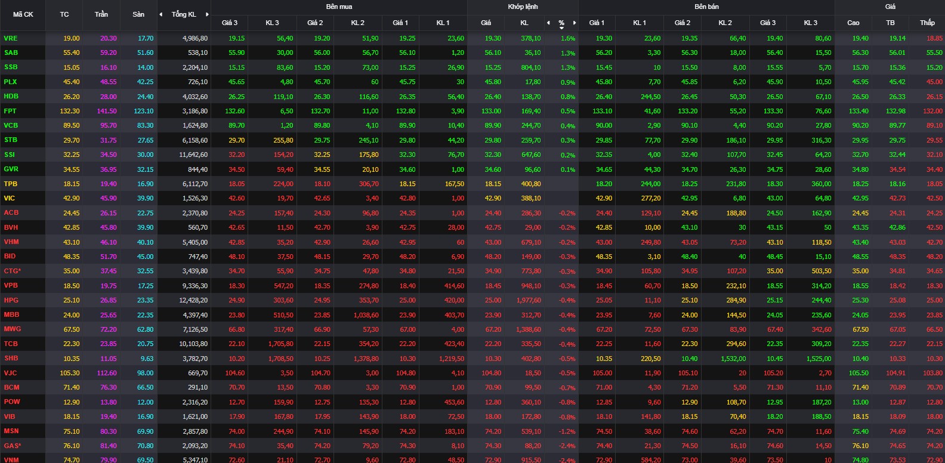Click FPT high price 133.40
The image size is (945, 463).
tap(858, 111)
